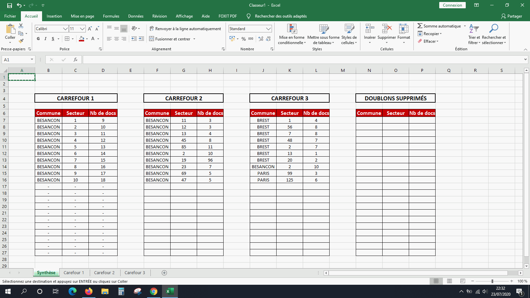Toggle Renvoyer à la ligne automatiquement
The image size is (530, 298).
(x=185, y=29)
